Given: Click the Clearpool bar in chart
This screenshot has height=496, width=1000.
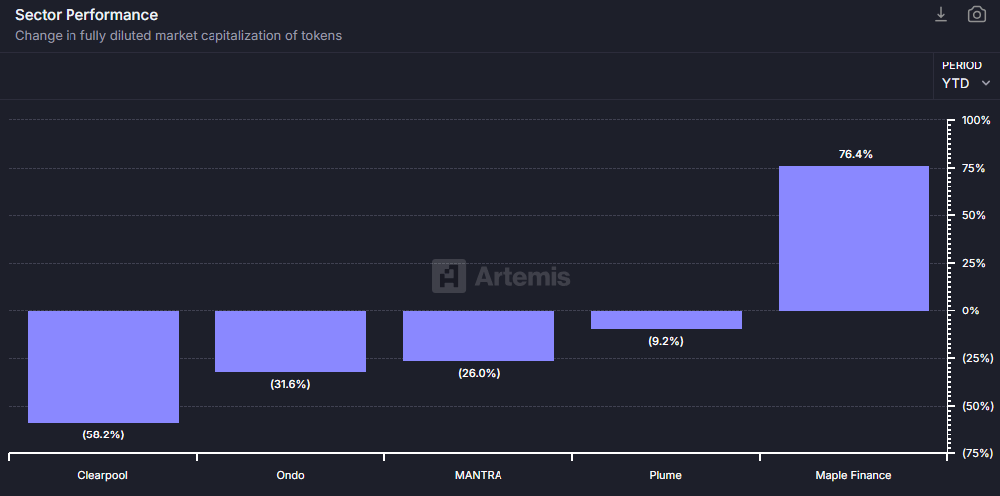Looking at the screenshot, I should (103, 366).
